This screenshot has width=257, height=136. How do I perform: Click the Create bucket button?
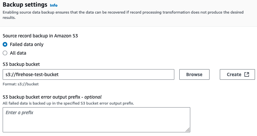234,74
